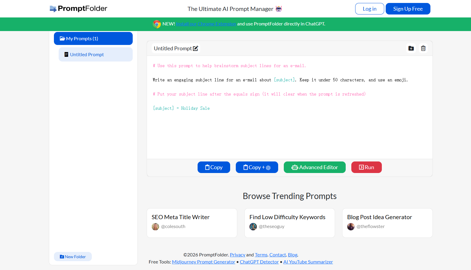The image size is (471, 270).
Task: Open the Find Low Difficulty Keywords card
Action: 290,223
